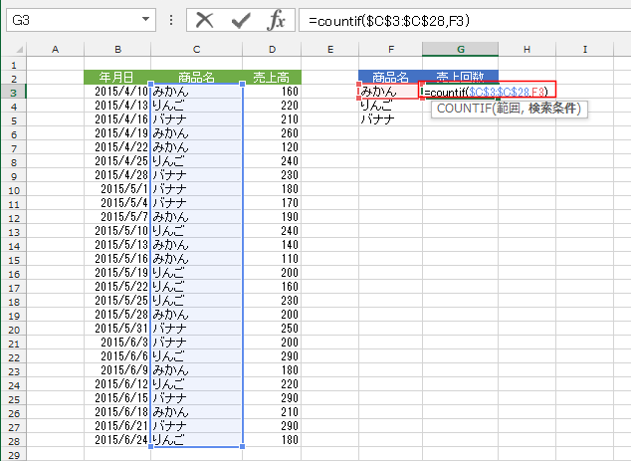The width and height of the screenshot is (631, 461).
Task: Select cell F3 containing みかん
Action: (388, 91)
